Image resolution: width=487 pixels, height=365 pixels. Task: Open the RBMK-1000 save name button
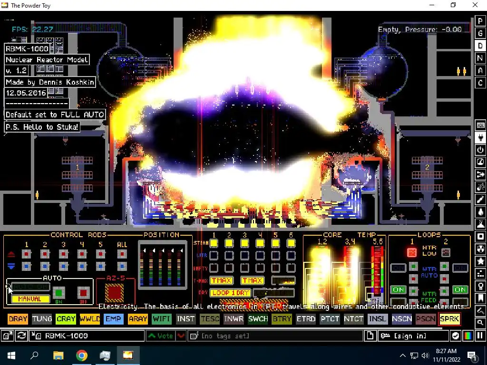click(87, 336)
